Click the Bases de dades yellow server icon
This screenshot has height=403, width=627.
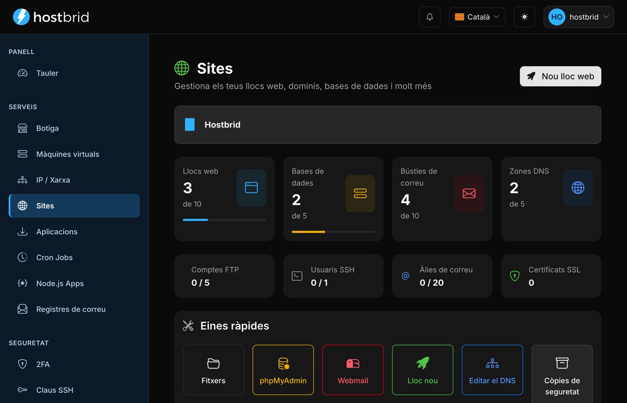[360, 194]
